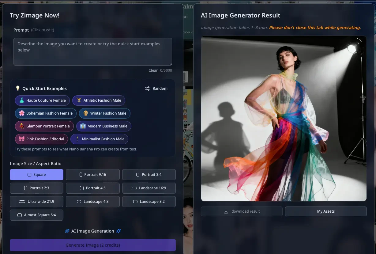Click the lightbulb icon beside Quick Start Examples

(18, 88)
